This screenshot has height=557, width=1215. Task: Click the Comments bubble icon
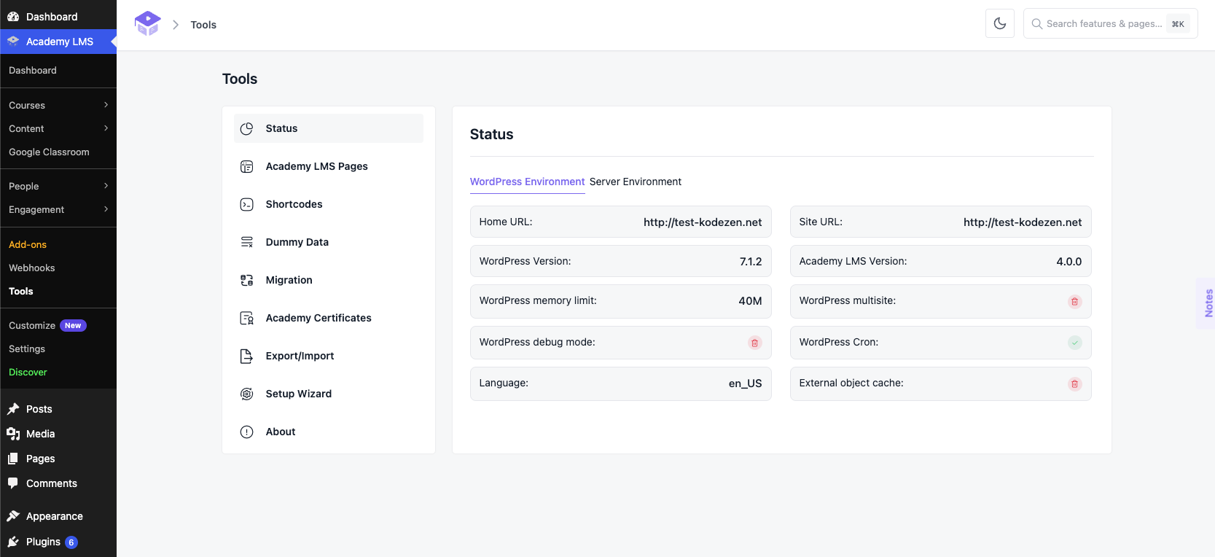point(13,483)
